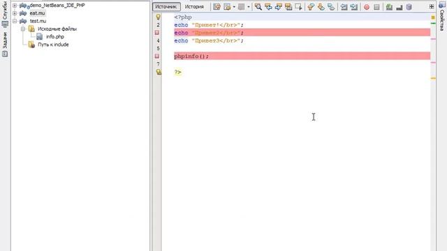
Task: Comment selected lines toolbar icon
Action: (x=389, y=7)
